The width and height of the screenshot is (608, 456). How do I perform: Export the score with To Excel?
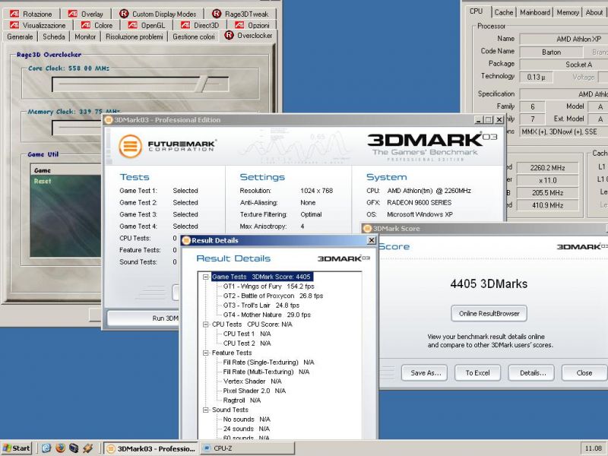pyautogui.click(x=478, y=373)
